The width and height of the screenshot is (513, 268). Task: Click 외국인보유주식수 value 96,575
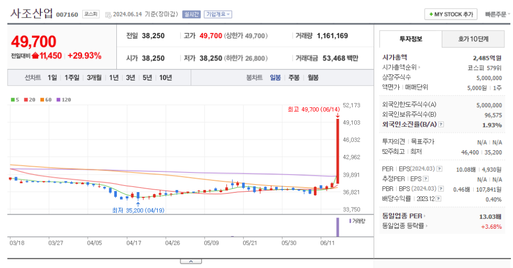click(493, 115)
